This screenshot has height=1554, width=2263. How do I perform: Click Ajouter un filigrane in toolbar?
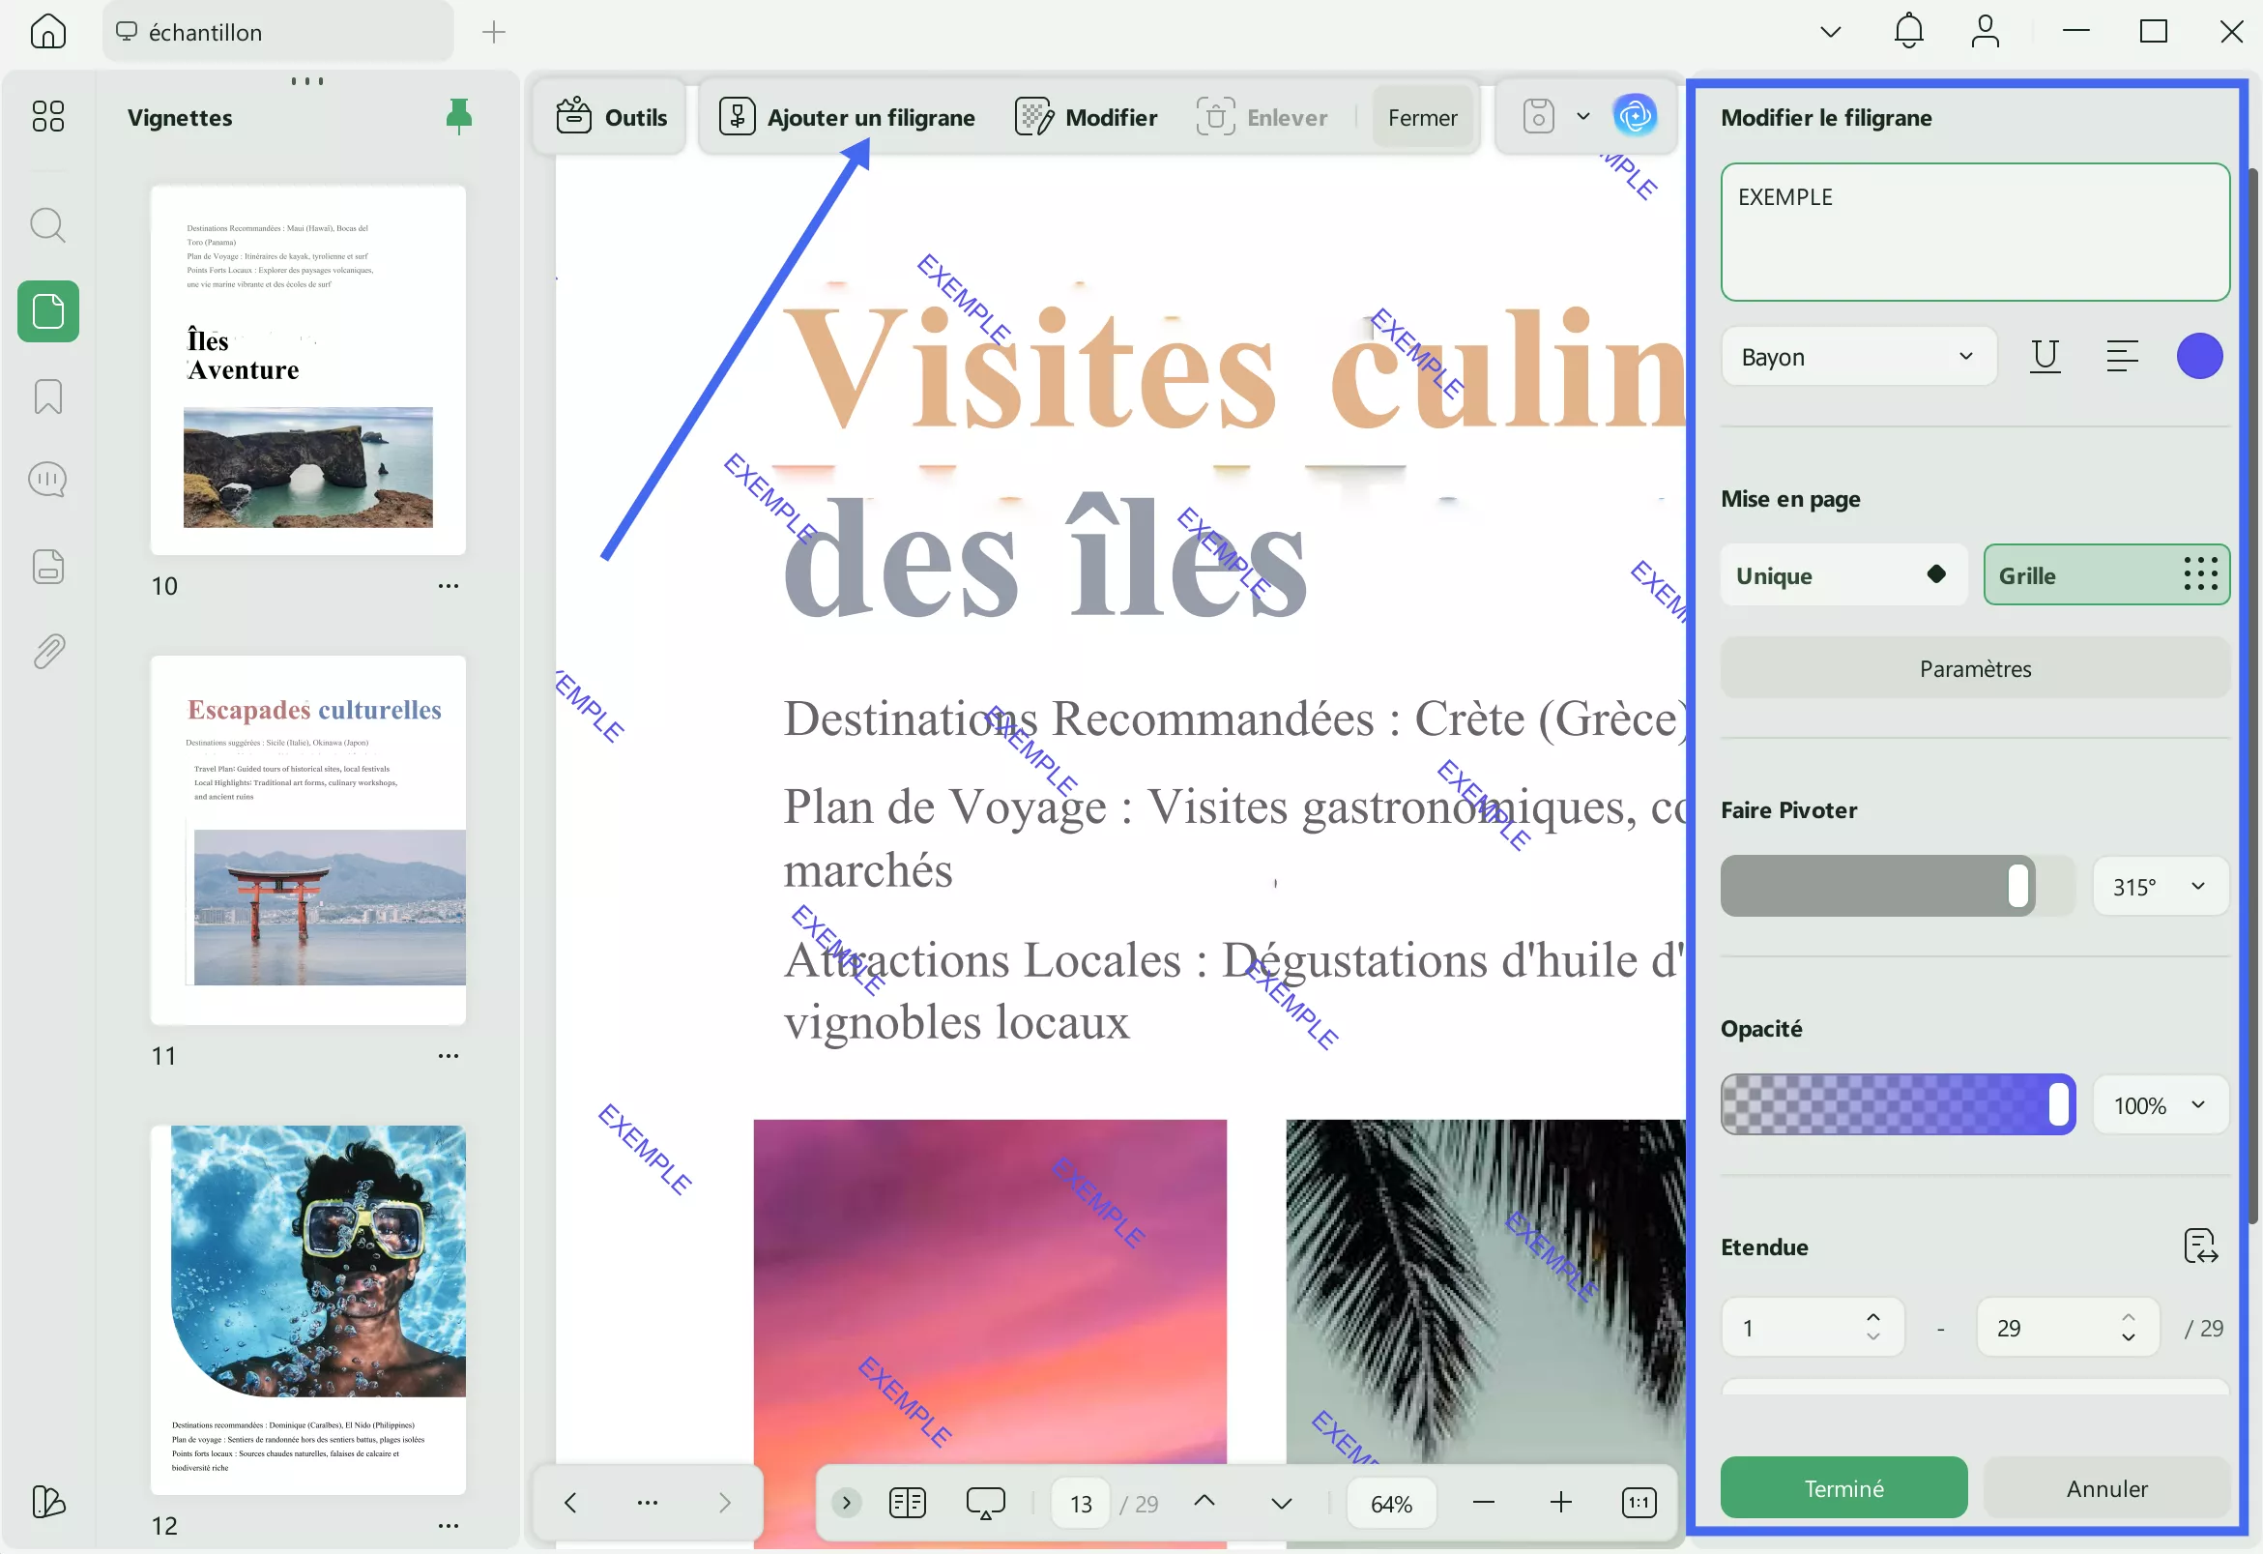click(847, 118)
